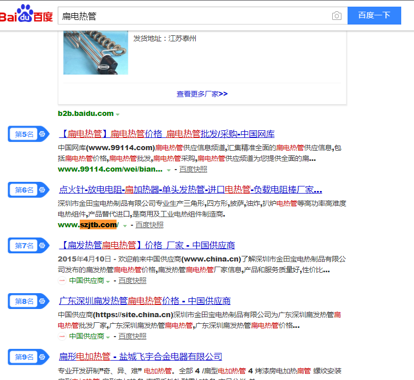Screen dimensions: 414x380
Task: Click site logo icon in 8th result
Action: coord(62,336)
